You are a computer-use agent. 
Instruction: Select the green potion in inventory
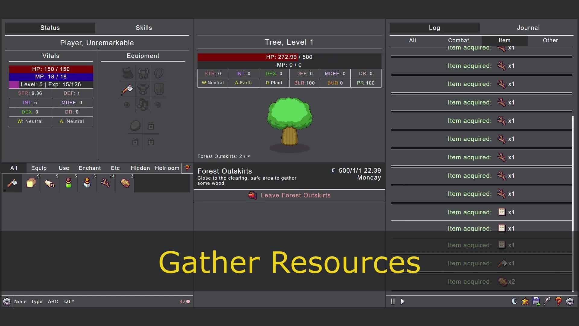point(68,183)
